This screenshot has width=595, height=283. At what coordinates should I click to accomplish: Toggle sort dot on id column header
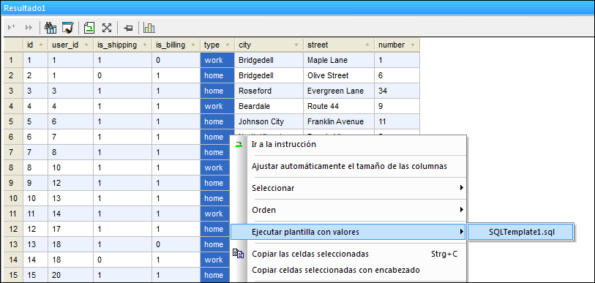pos(40,45)
